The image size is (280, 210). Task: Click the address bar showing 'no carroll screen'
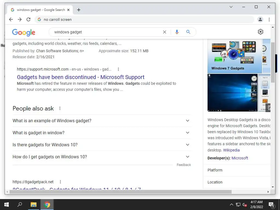[x=144, y=19]
